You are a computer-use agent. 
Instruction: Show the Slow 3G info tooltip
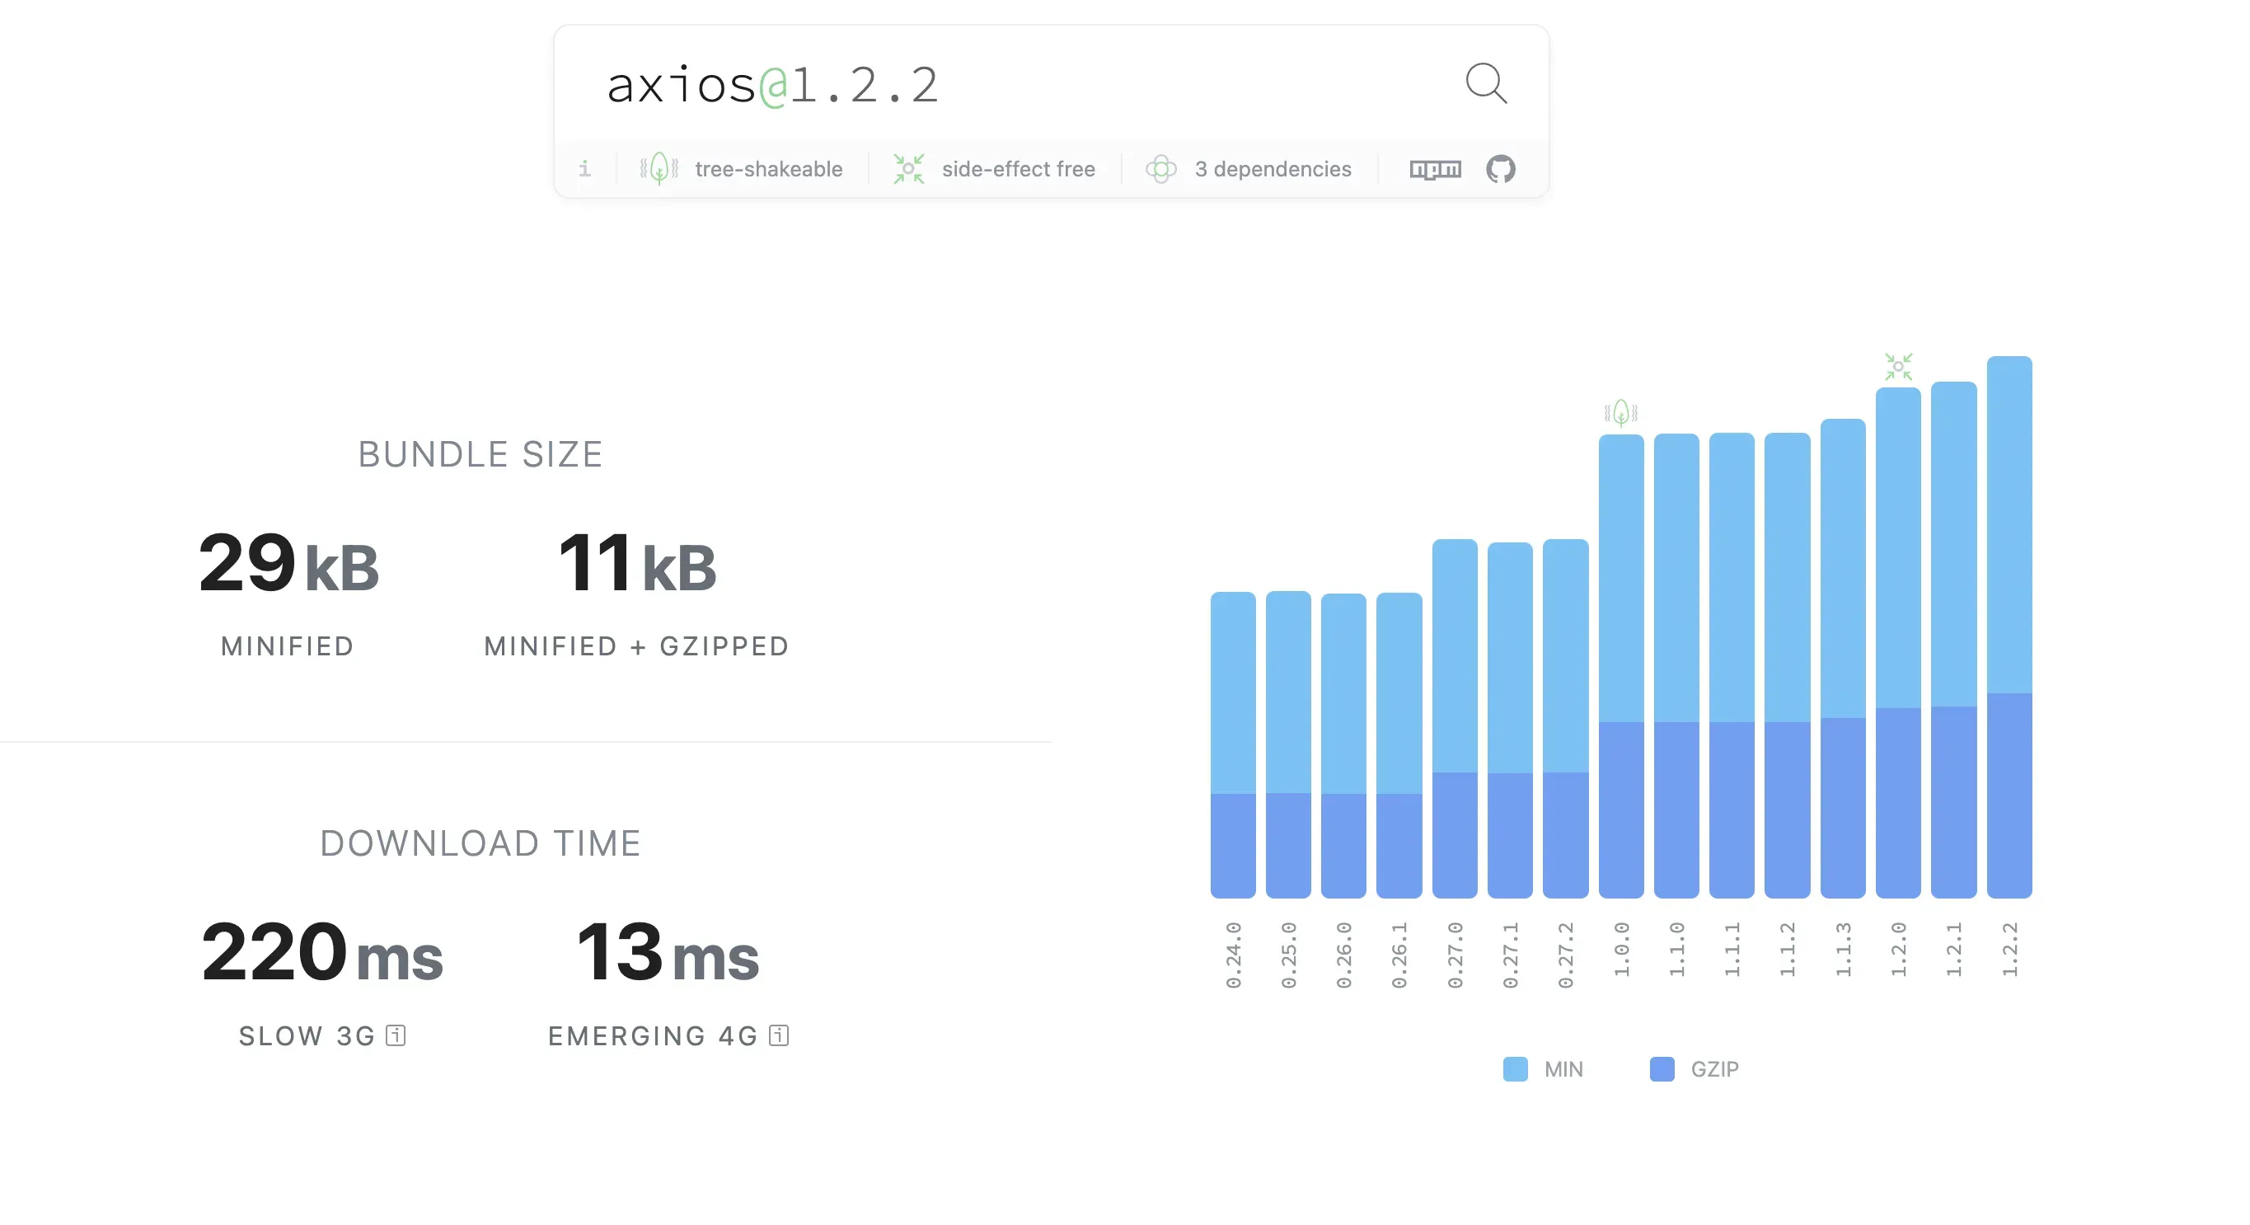tap(397, 1035)
